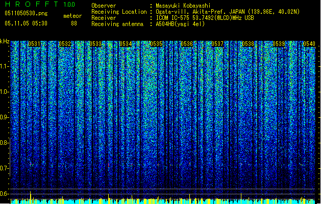
Task: Click the meteor count value 88
Action: coord(74,23)
